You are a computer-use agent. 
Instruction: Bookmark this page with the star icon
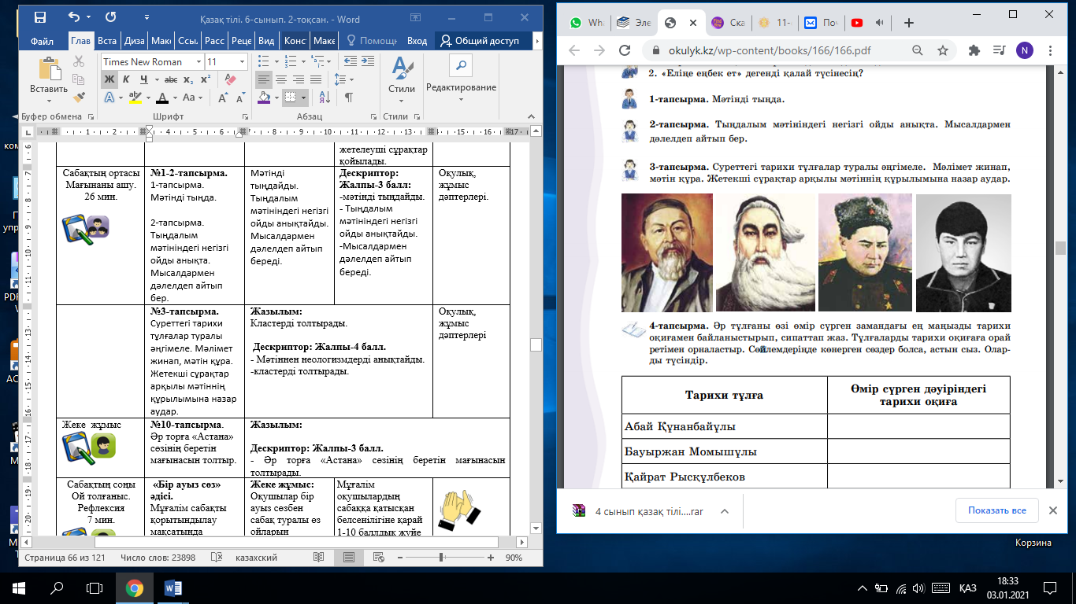942,50
